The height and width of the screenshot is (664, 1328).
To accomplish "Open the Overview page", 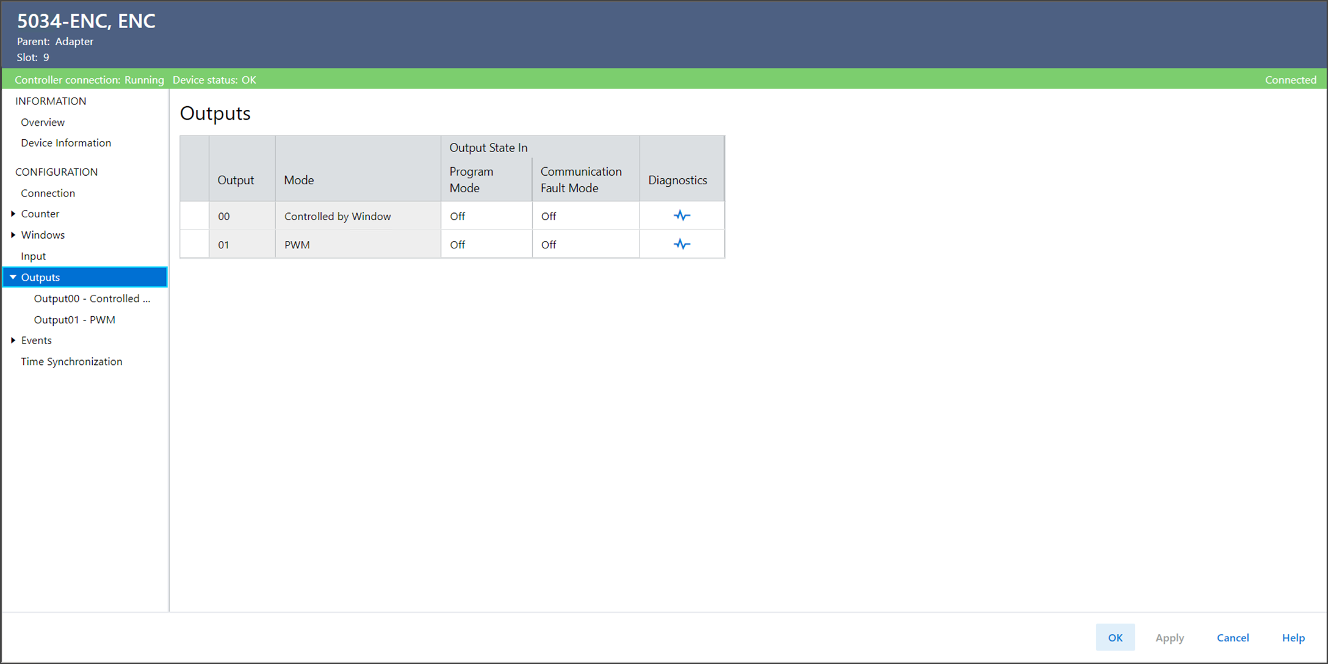I will pyautogui.click(x=43, y=122).
